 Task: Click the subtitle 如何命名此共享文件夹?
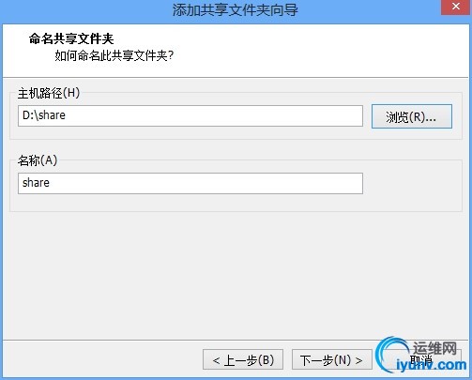pyautogui.click(x=114, y=55)
